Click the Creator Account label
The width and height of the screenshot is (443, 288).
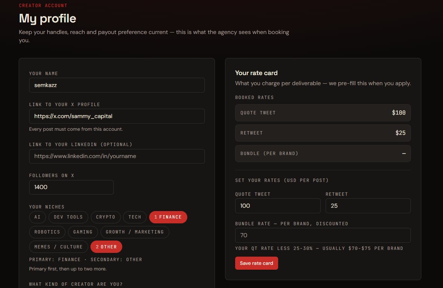(43, 5)
